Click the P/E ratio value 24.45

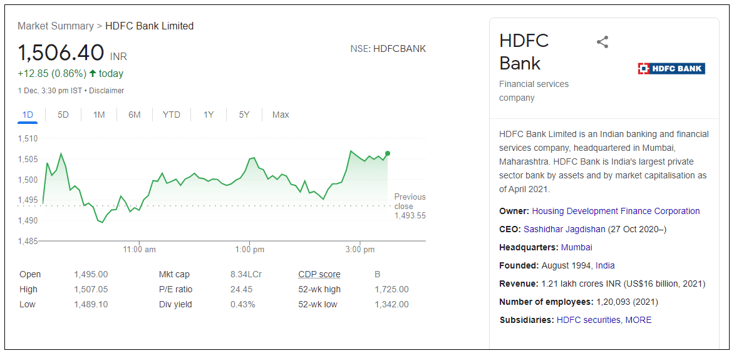click(242, 289)
